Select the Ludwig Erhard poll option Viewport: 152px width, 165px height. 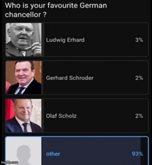tap(77, 40)
